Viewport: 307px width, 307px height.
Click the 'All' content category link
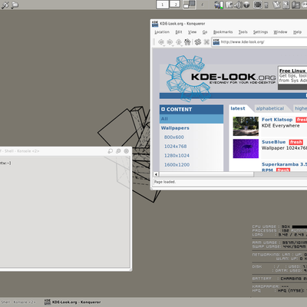click(164, 119)
